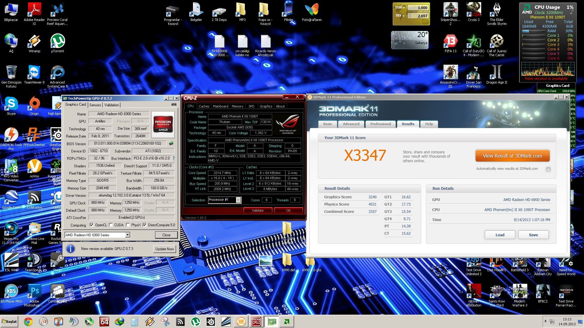Click the Update Now button

(165, 249)
